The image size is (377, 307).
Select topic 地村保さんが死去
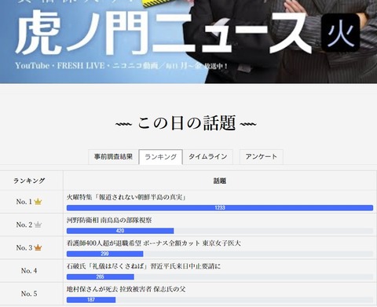tap(92, 290)
